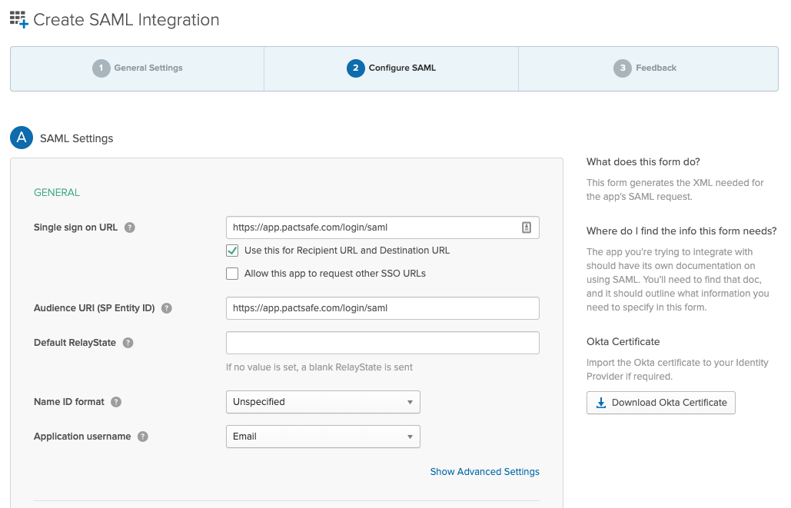Click help icon beside Audience URI label
The width and height of the screenshot is (791, 508).
[166, 308]
